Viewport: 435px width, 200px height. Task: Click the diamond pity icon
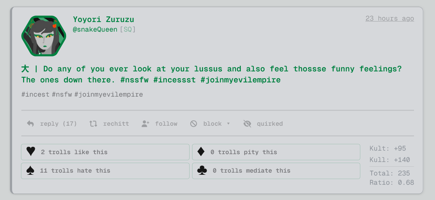pyautogui.click(x=201, y=152)
